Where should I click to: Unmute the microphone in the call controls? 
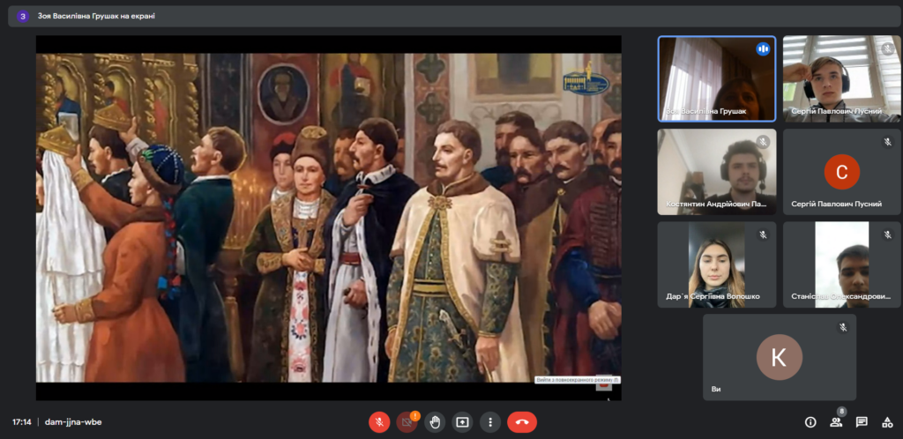(x=379, y=422)
